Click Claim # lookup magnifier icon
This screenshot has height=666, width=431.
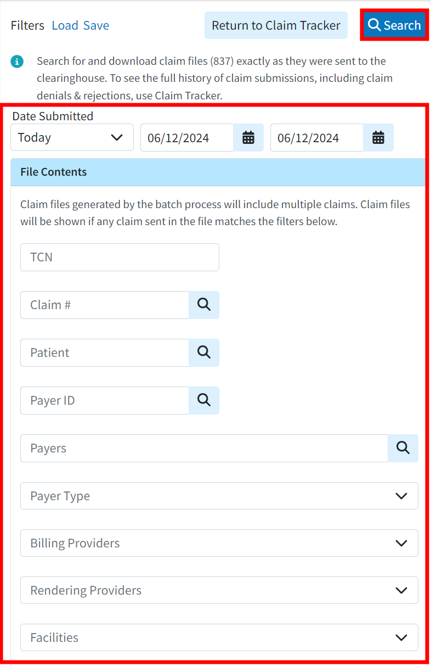tap(204, 305)
